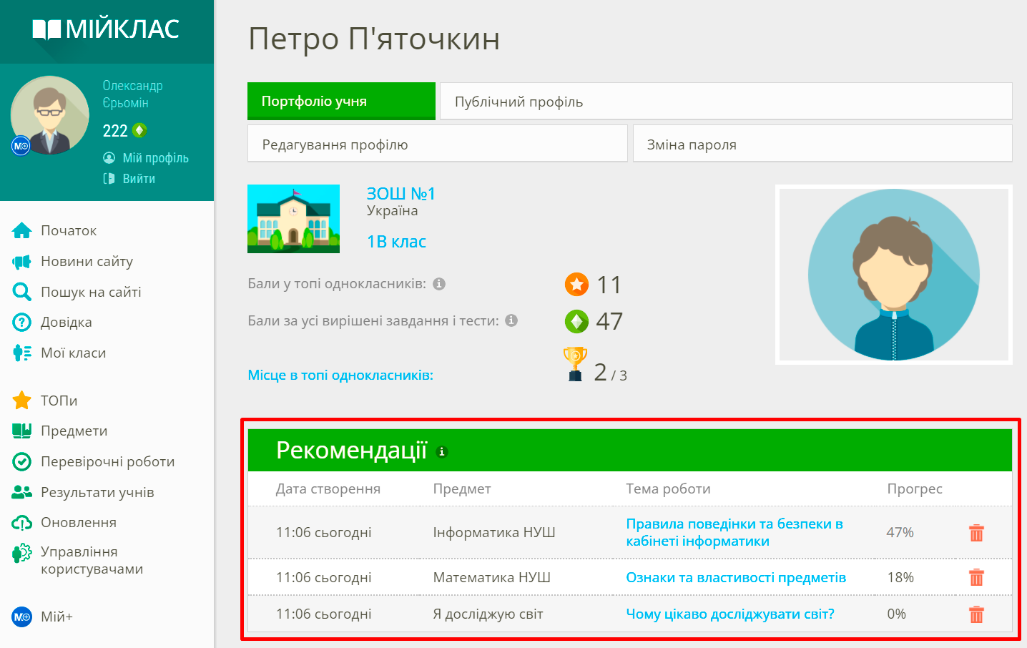Switch to Публічний профіль tab
The image size is (1027, 648).
tap(725, 102)
